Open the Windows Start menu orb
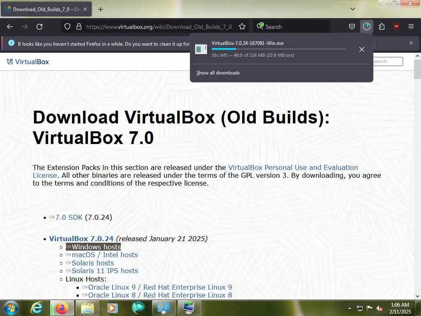This screenshot has width=421, height=316. pyautogui.click(x=11, y=308)
